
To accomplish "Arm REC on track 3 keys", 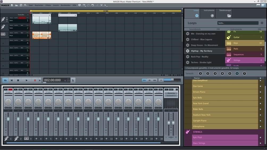I will click(22, 33).
